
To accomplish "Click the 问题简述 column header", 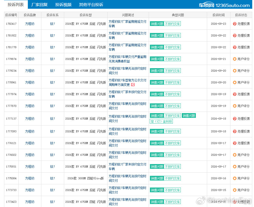I will (x=128, y=15).
